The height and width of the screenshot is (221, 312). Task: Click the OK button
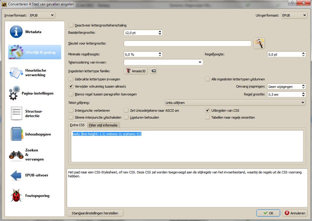[x=268, y=213]
